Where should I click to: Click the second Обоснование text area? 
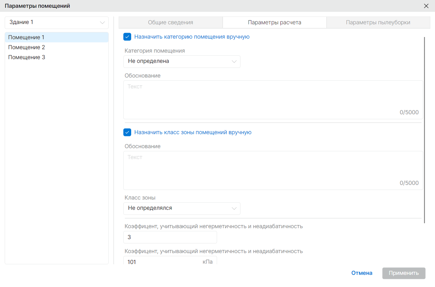(x=273, y=170)
